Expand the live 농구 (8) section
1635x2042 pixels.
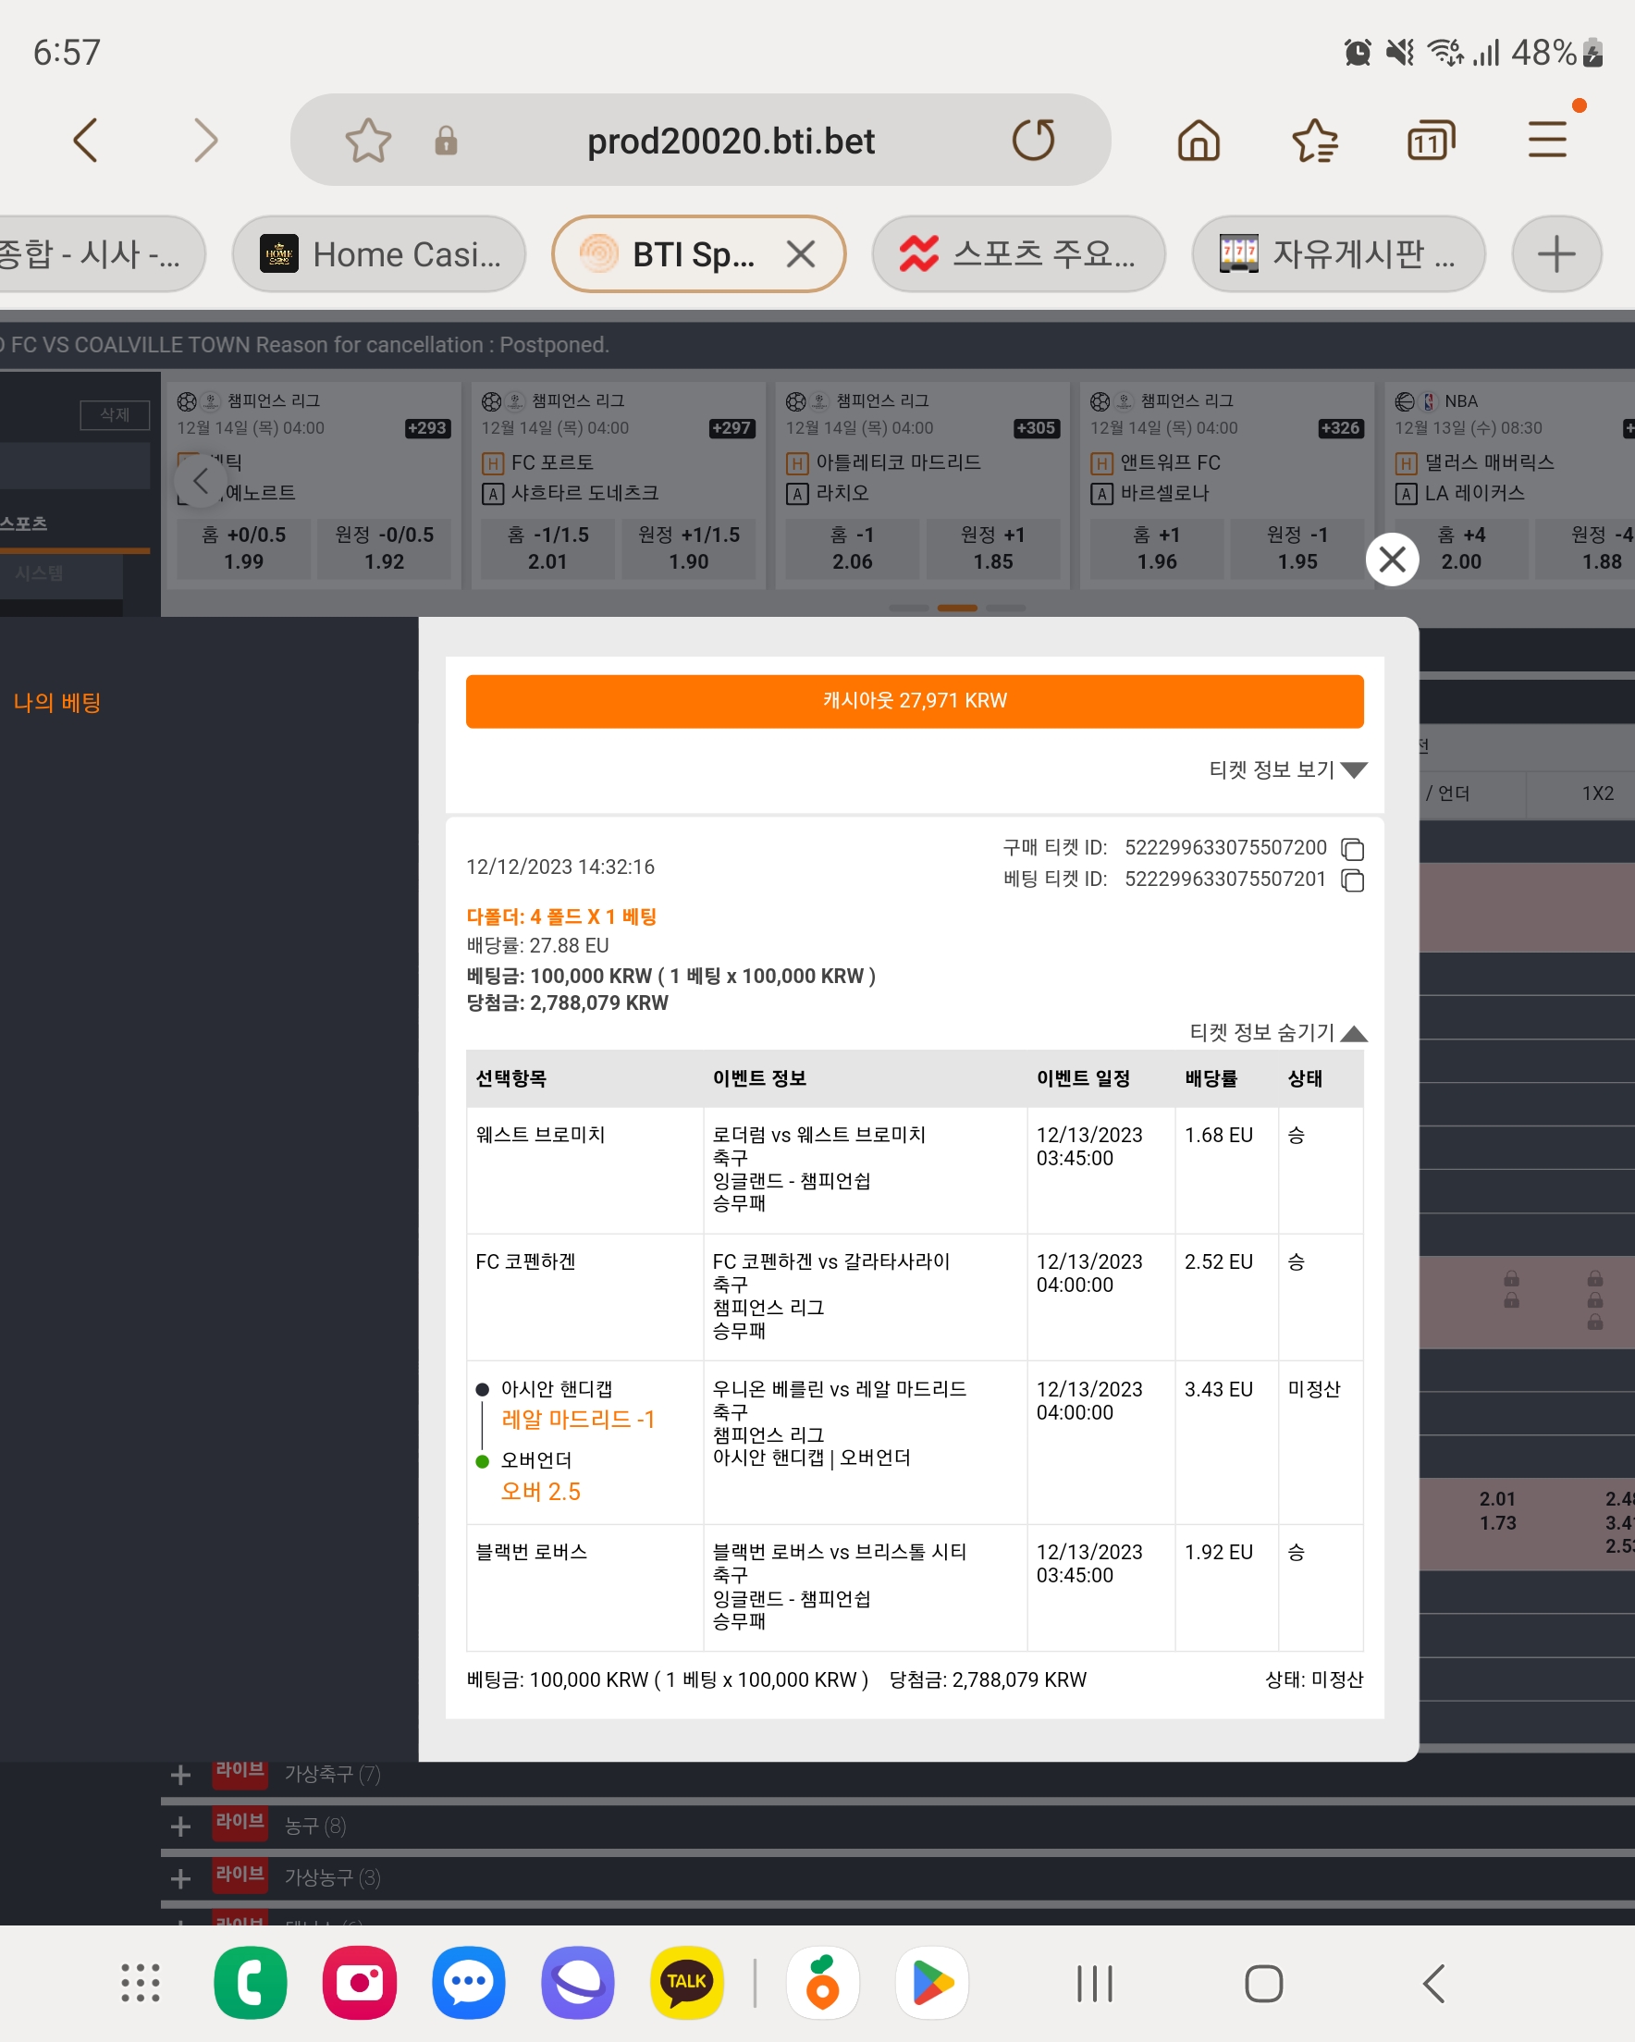(181, 1827)
